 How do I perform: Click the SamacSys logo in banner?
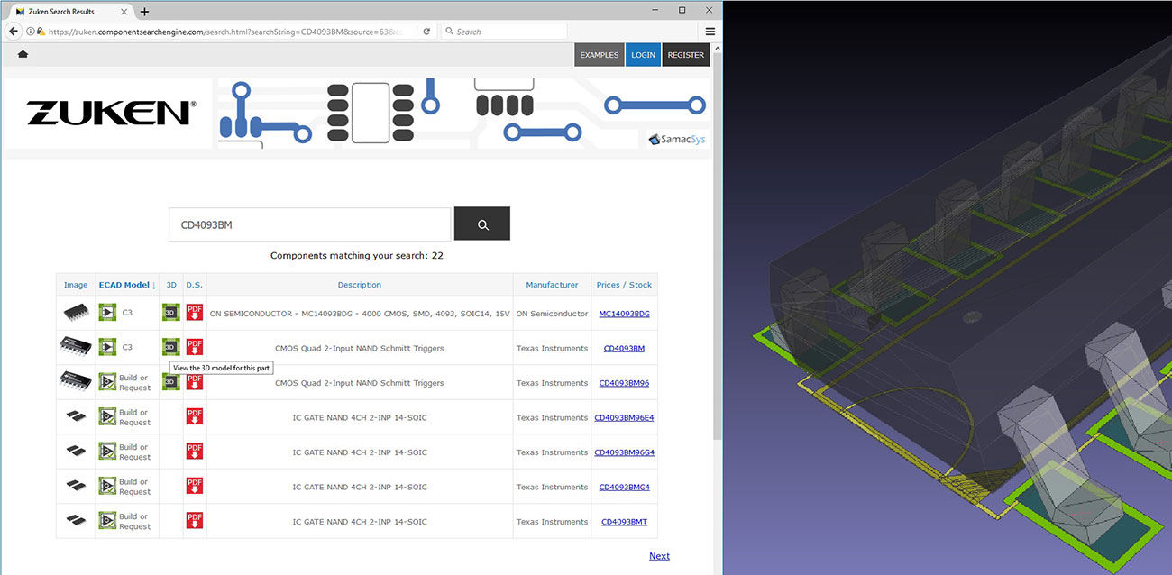point(677,140)
